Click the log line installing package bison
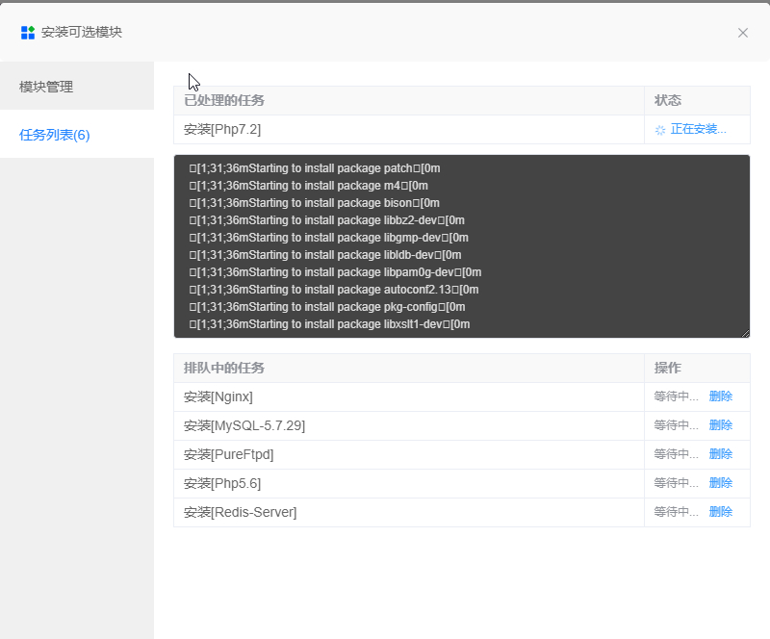 click(315, 203)
